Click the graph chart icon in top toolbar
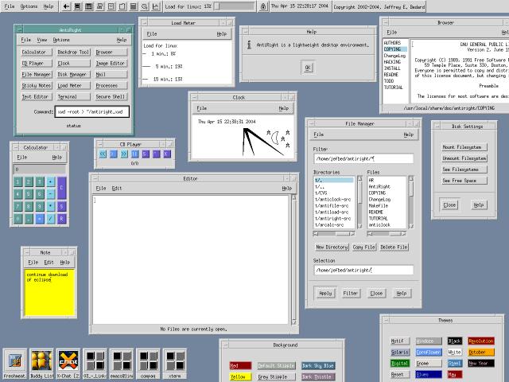This screenshot has height=382, width=509. (155, 6)
